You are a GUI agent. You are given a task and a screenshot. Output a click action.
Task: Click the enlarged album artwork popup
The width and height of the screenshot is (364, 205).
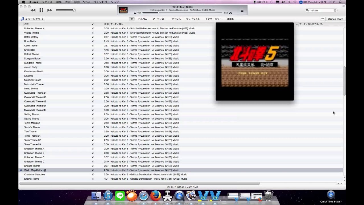pos(255,61)
